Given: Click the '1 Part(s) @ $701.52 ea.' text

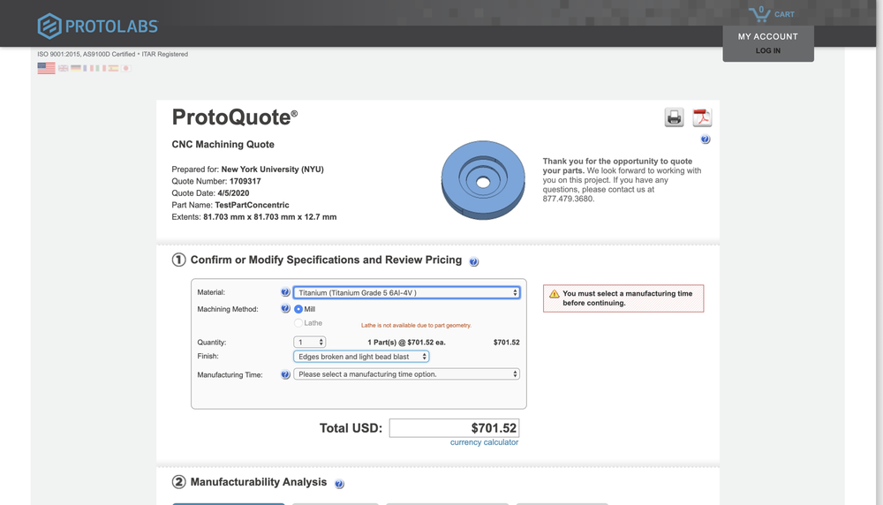Looking at the screenshot, I should [406, 343].
